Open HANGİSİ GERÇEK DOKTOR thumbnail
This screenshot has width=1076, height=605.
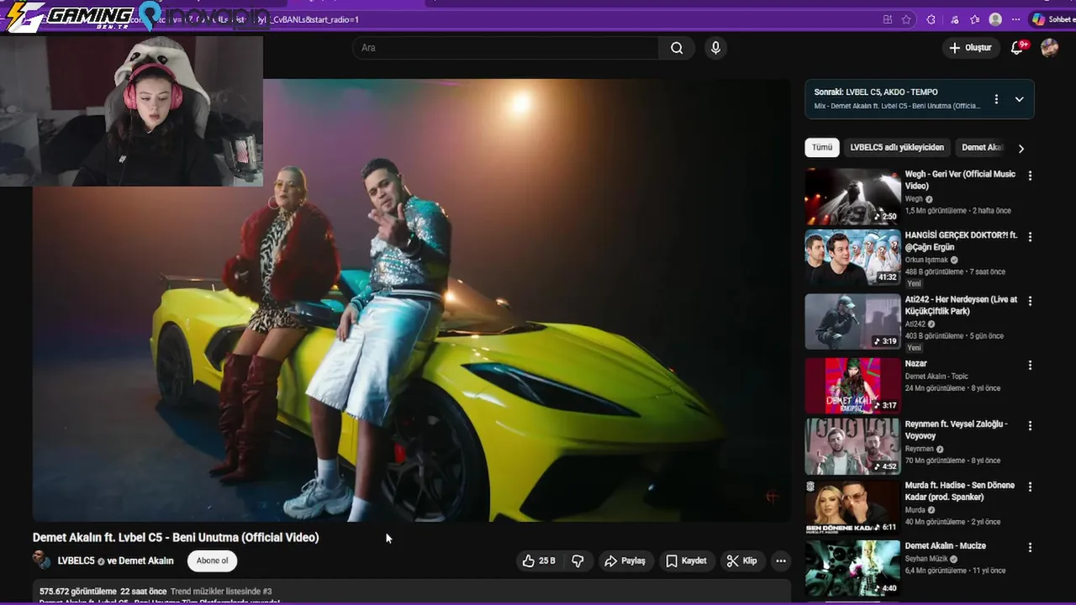click(852, 258)
